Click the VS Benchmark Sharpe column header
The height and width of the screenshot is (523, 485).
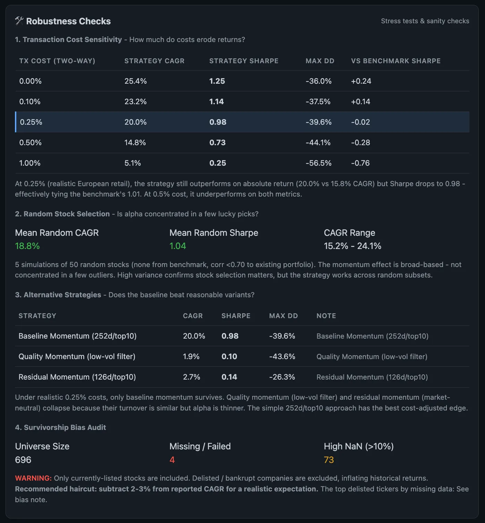coord(396,61)
